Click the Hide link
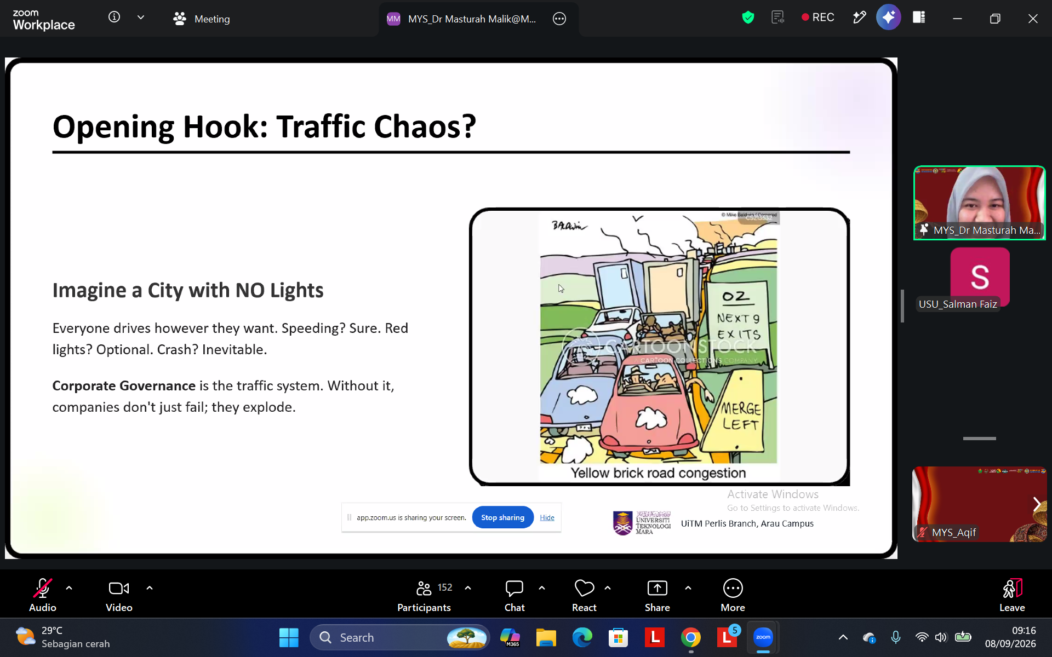Image resolution: width=1052 pixels, height=657 pixels. click(547, 517)
